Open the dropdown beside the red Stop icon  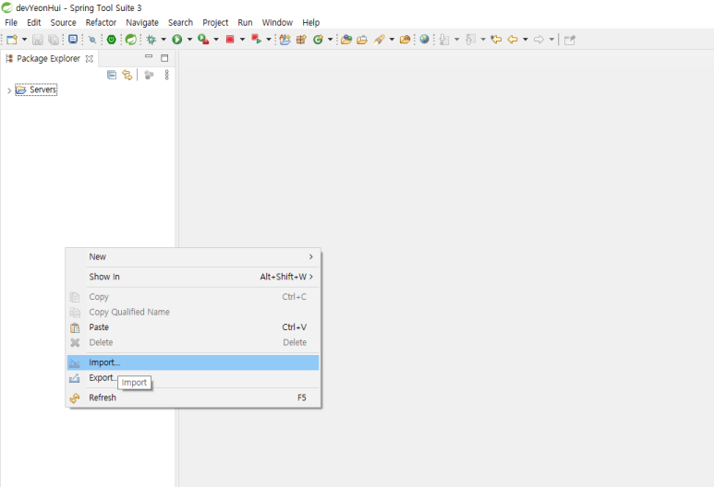tap(242, 40)
